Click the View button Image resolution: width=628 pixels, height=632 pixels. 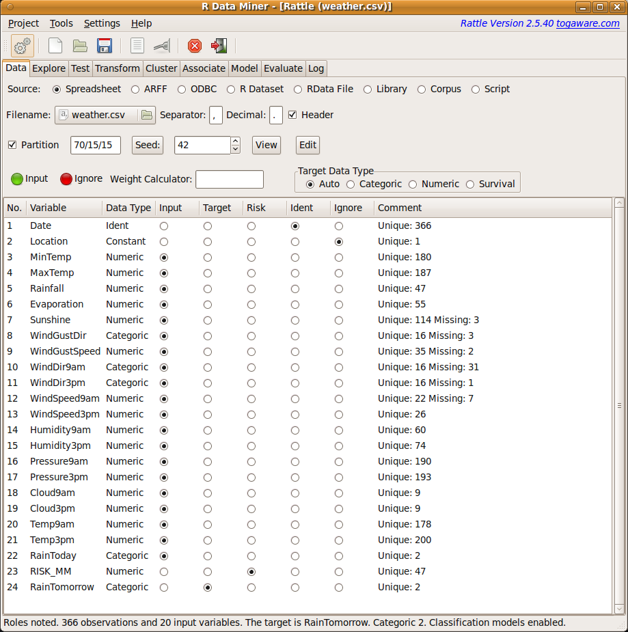[267, 145]
